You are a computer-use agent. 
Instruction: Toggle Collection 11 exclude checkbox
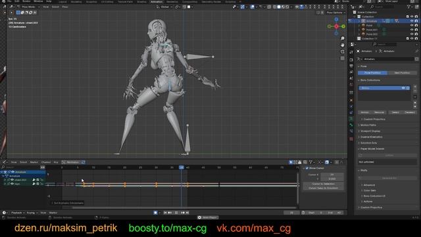click(408, 39)
